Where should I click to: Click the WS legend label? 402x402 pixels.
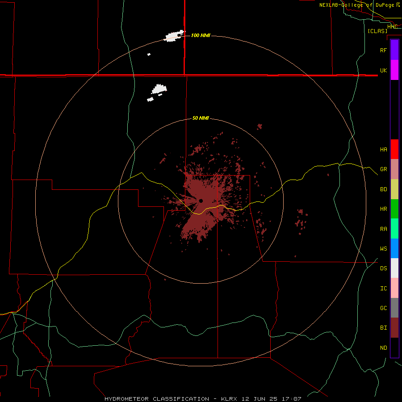click(x=383, y=248)
